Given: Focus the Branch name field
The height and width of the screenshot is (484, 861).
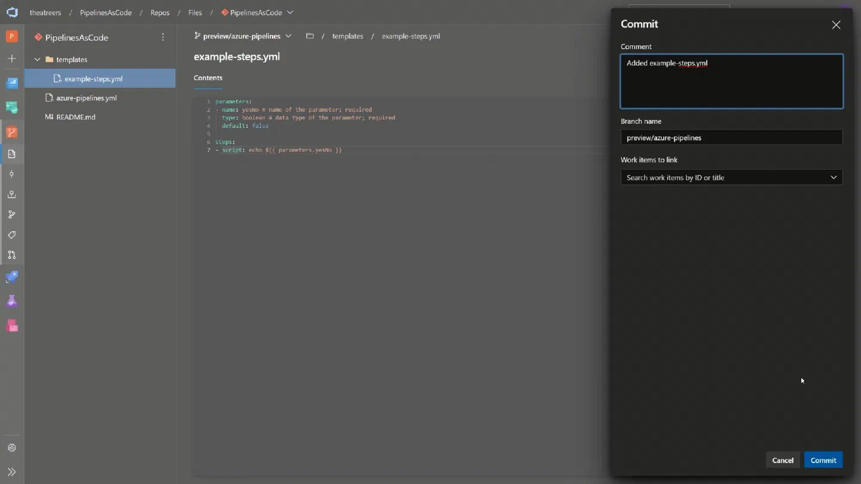Looking at the screenshot, I should coord(731,137).
